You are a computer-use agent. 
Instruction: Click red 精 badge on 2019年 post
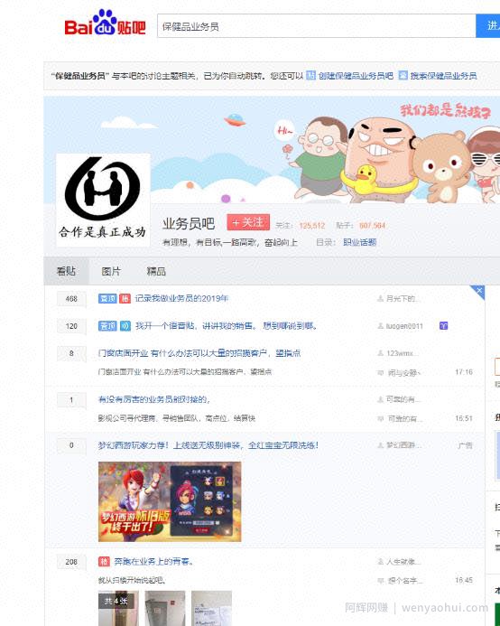(x=125, y=299)
